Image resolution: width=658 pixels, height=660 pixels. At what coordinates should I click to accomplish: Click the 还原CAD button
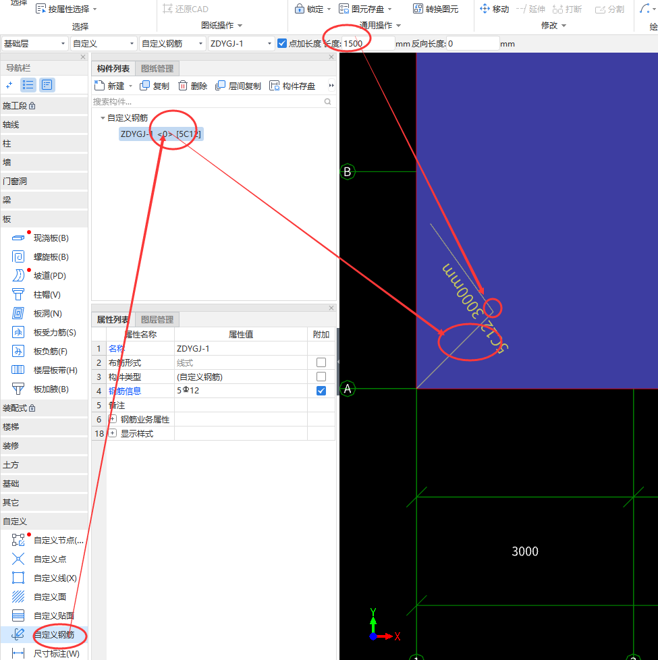[186, 9]
